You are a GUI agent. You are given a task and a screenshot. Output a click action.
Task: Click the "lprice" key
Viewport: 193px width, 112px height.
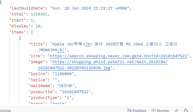point(38,74)
